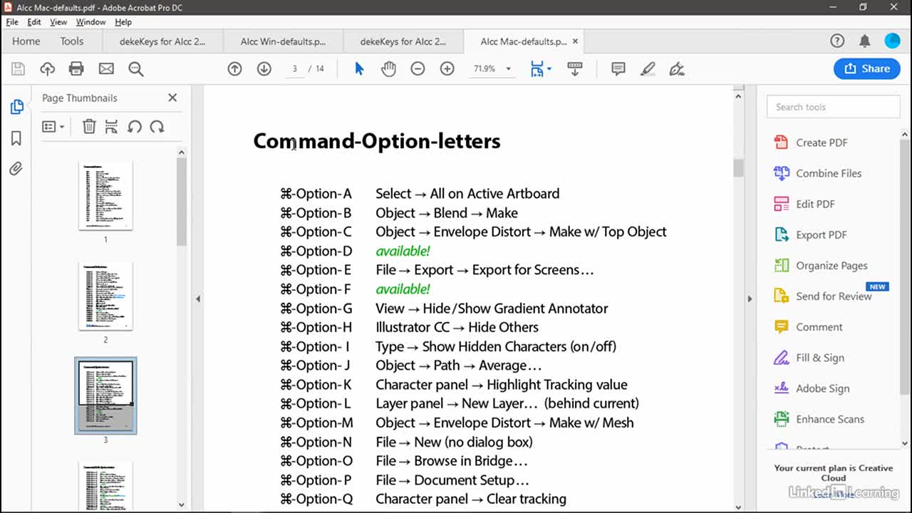Viewport: 912px width, 513px height.
Task: Click the blue Share button
Action: tap(866, 68)
